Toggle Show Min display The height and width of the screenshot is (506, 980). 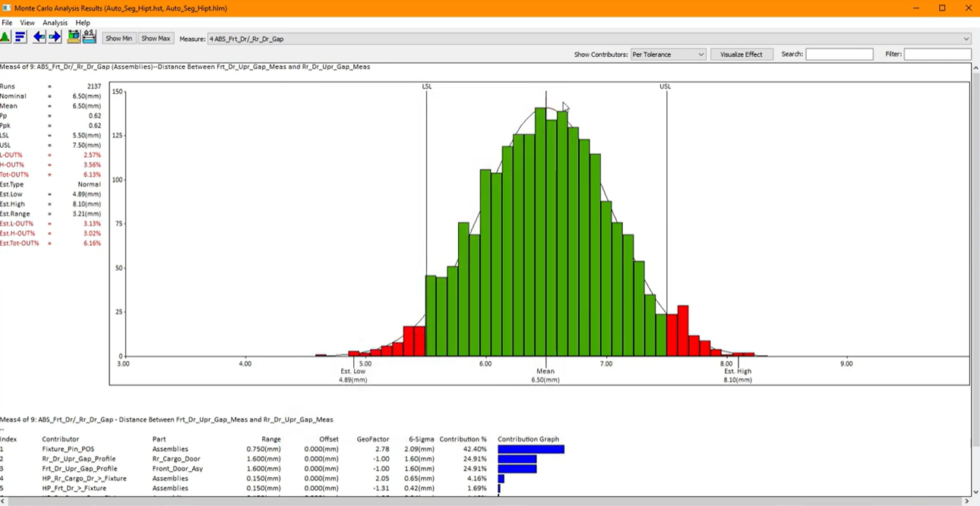point(119,38)
